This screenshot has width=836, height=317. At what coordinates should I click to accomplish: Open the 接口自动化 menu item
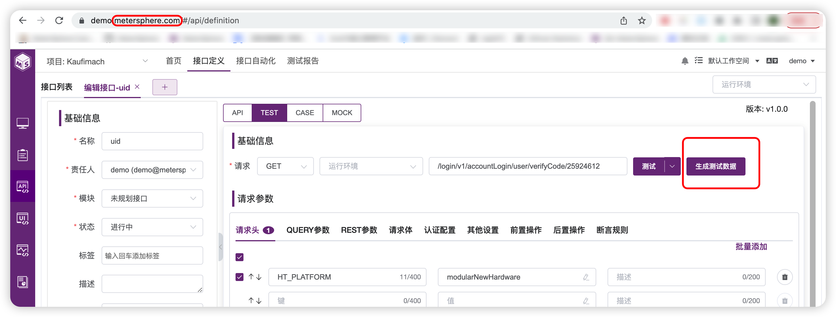(x=256, y=61)
